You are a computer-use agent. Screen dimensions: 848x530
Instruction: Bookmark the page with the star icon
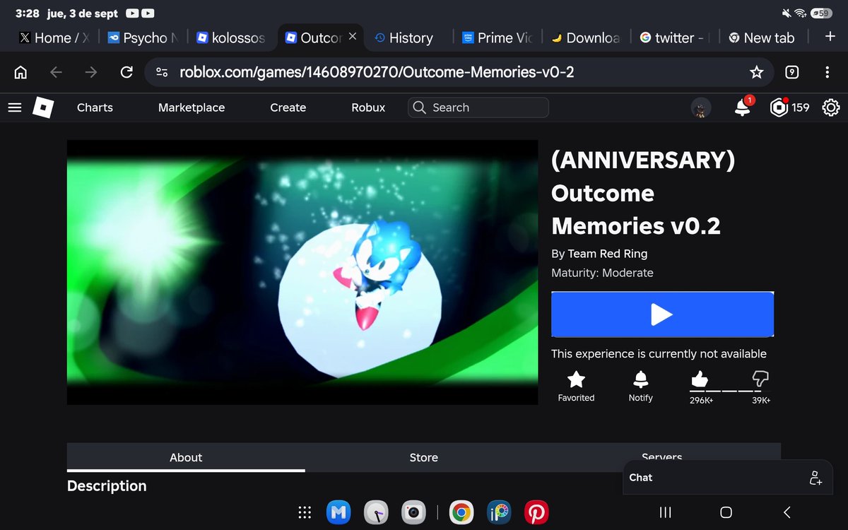pyautogui.click(x=757, y=72)
